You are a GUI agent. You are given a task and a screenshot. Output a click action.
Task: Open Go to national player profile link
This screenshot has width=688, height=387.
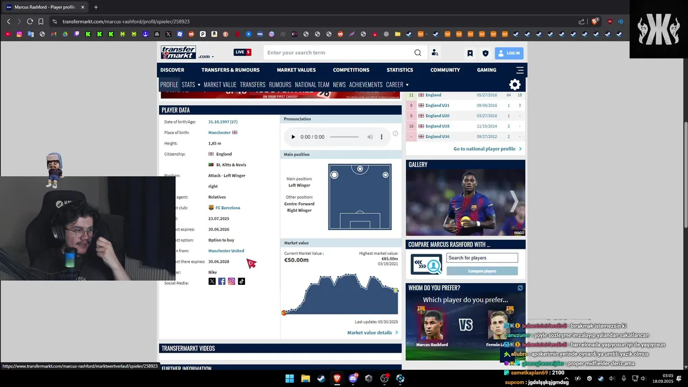[487, 149]
